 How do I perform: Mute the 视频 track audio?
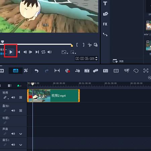pyautogui.click(x=13, y=97)
